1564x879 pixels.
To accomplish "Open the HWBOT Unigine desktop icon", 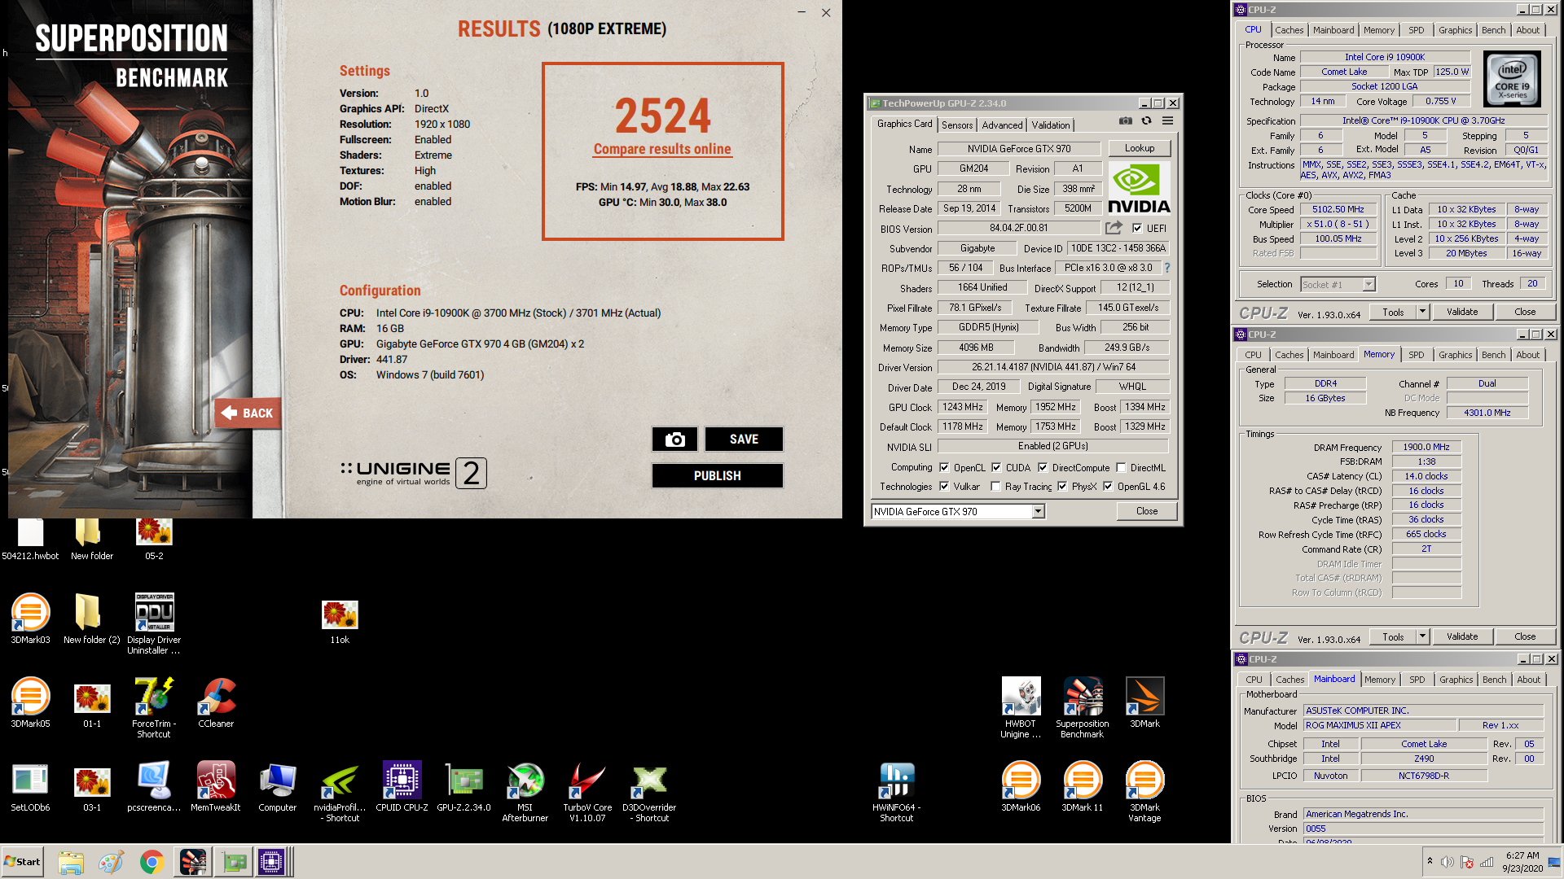I will 1021,707.
